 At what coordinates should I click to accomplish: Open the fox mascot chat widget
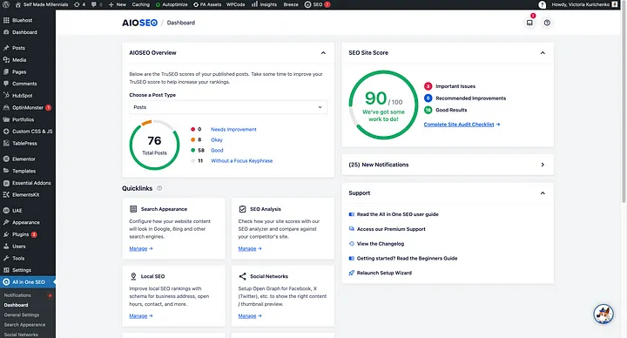pyautogui.click(x=603, y=314)
